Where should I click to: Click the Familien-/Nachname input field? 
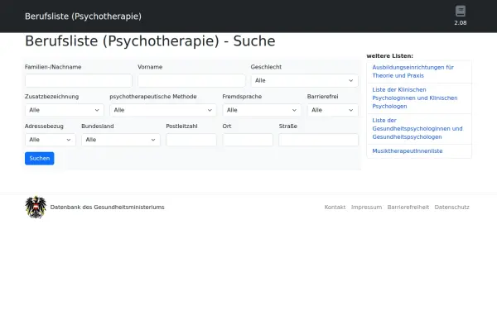coord(79,81)
